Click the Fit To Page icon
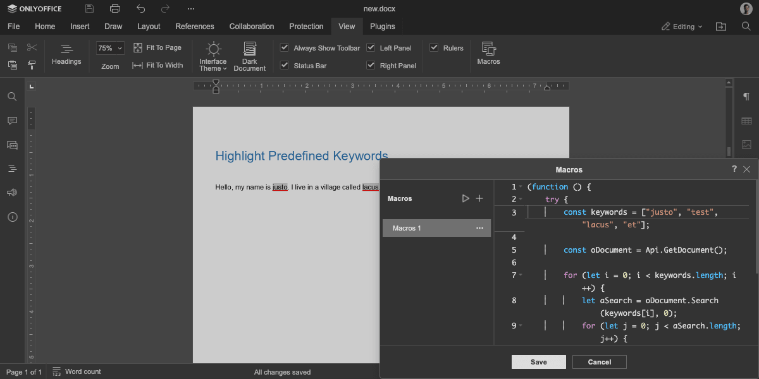 [138, 48]
